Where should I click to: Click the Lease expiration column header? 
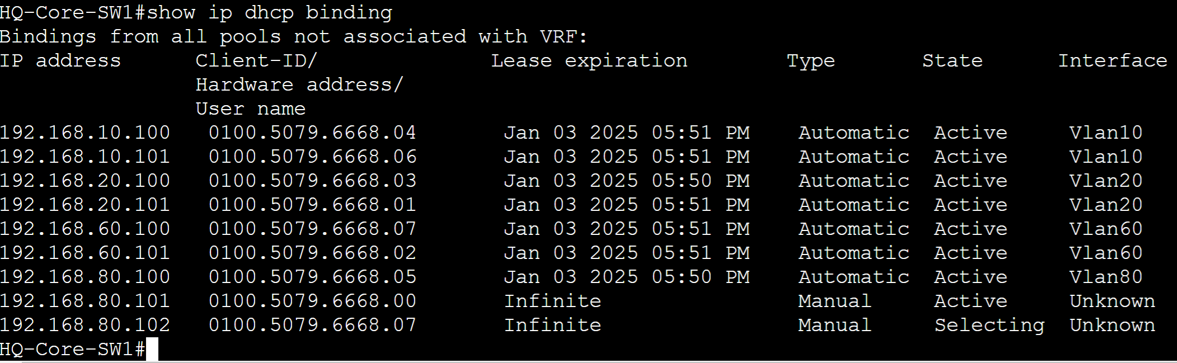pos(589,61)
